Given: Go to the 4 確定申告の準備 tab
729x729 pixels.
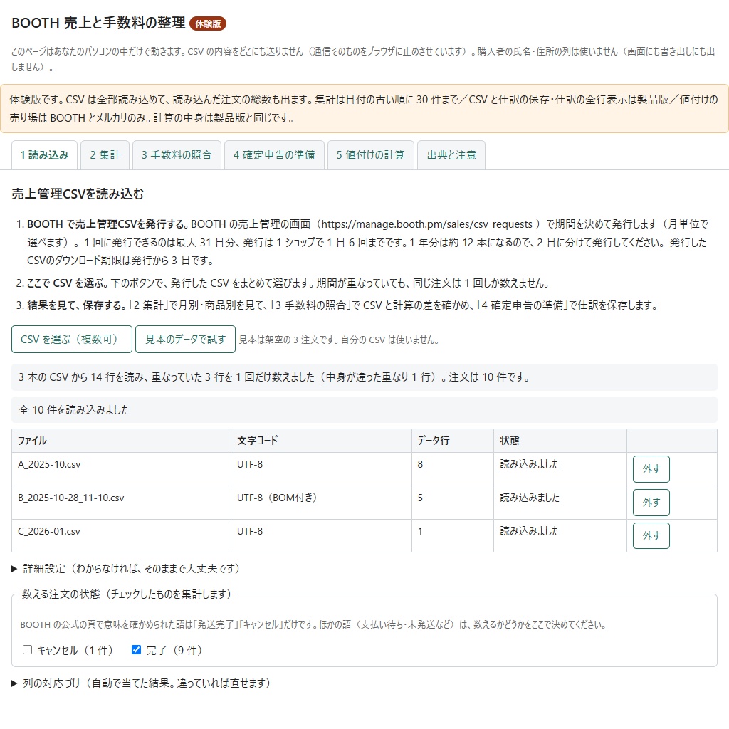Looking at the screenshot, I should click(x=274, y=155).
